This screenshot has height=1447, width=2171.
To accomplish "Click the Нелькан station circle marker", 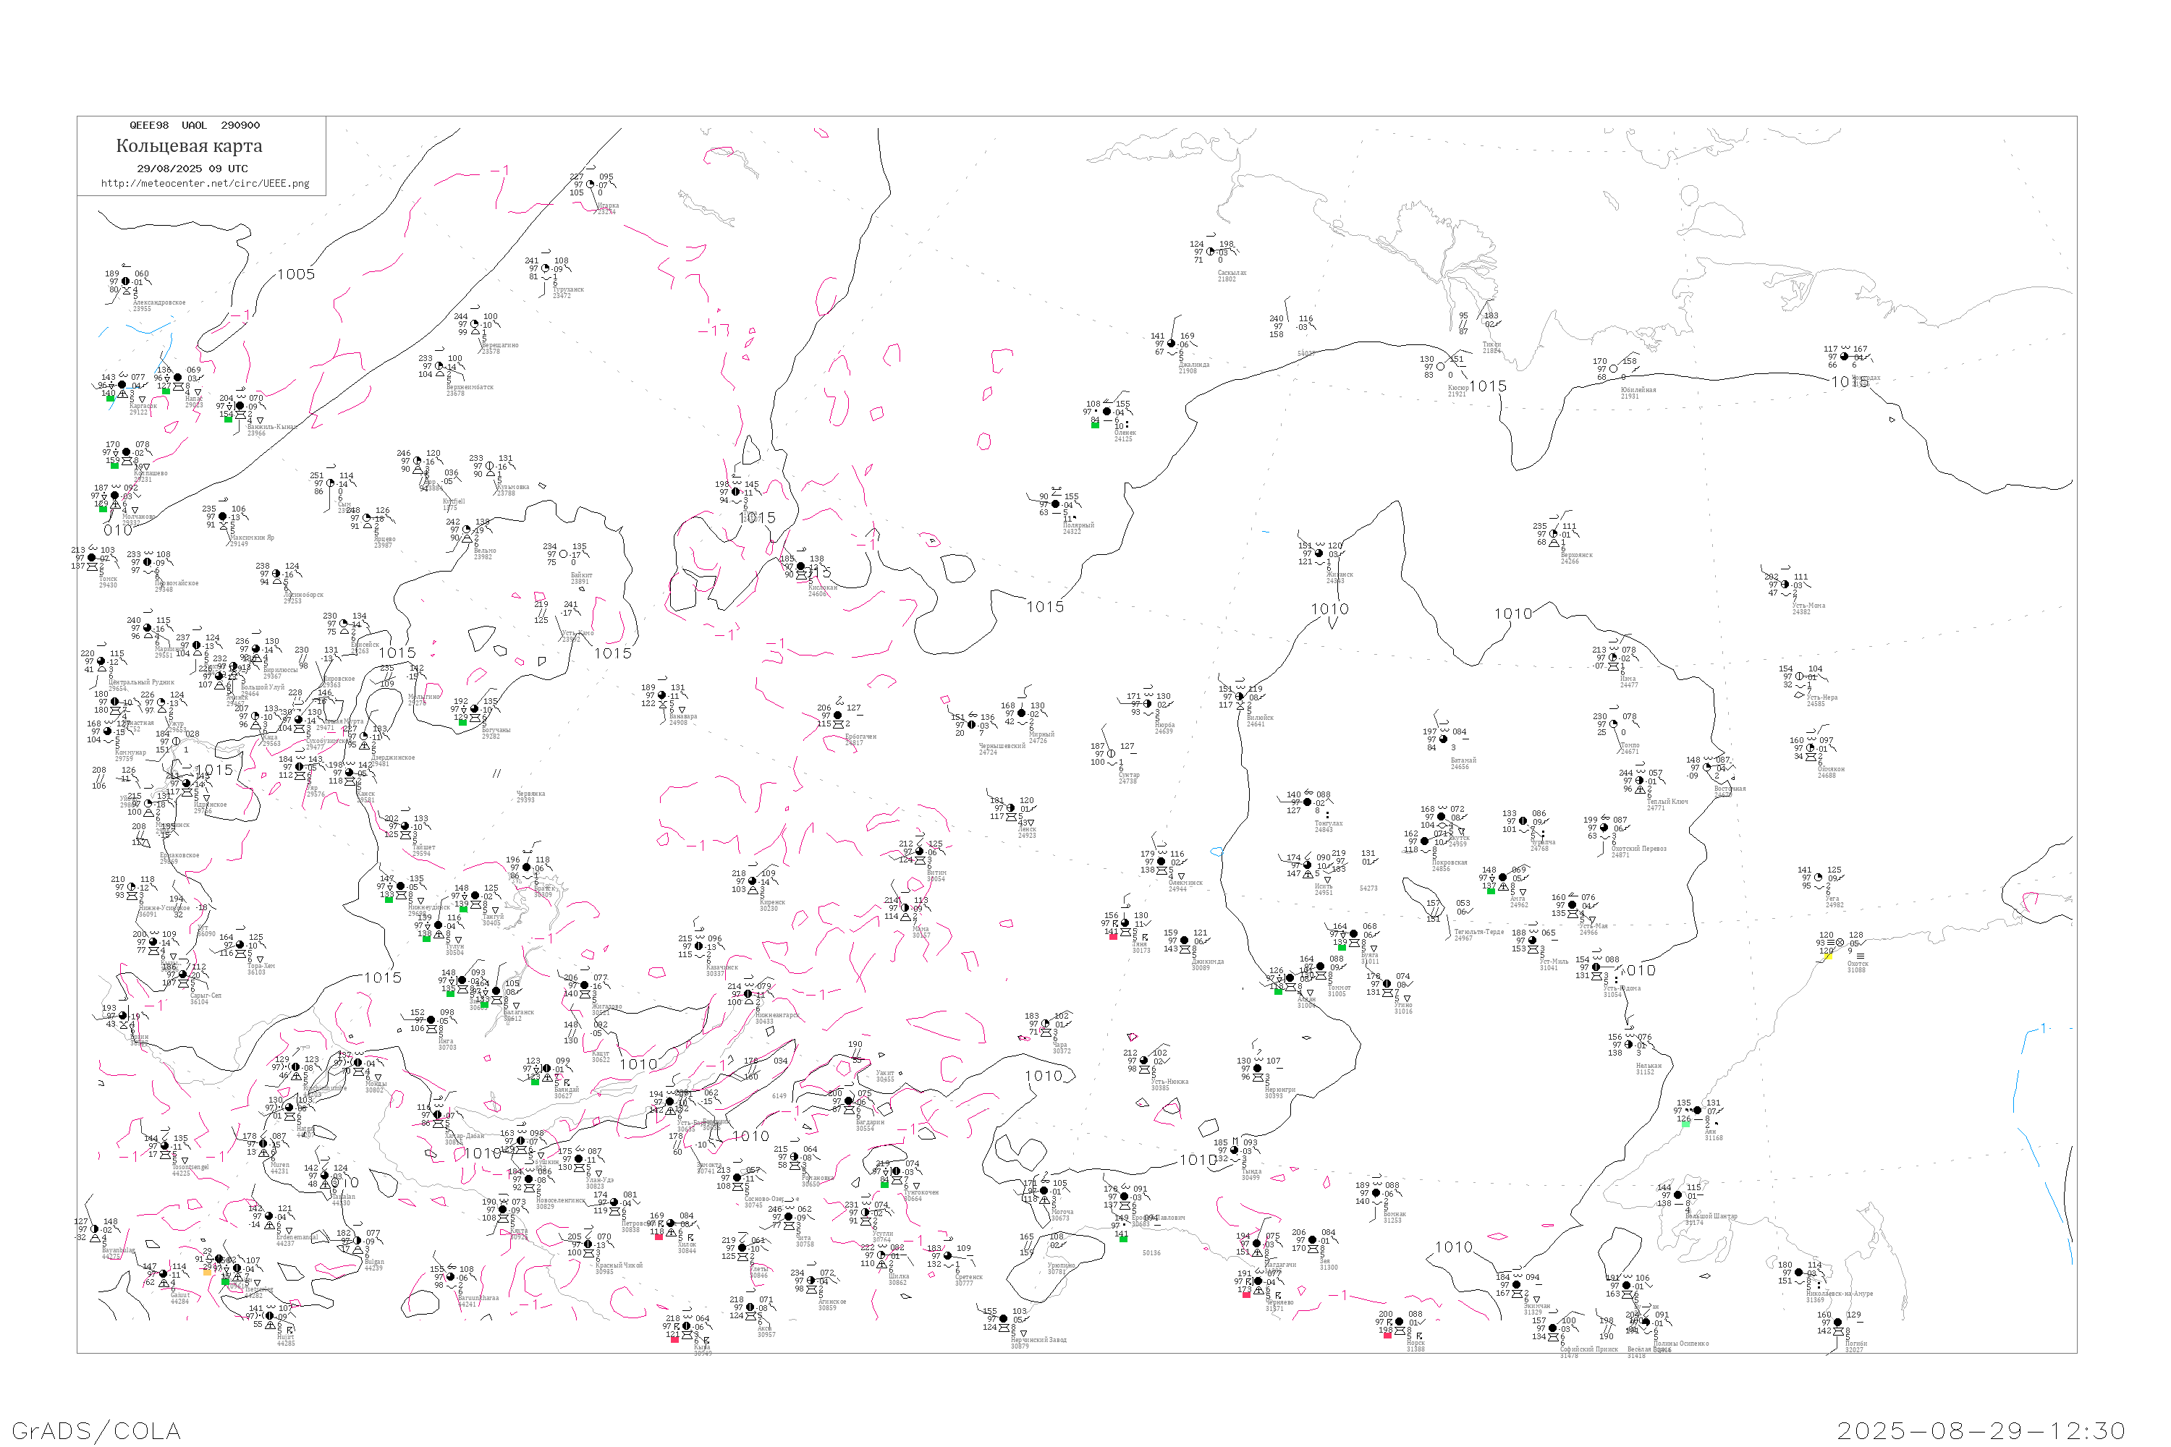I will (1628, 1045).
